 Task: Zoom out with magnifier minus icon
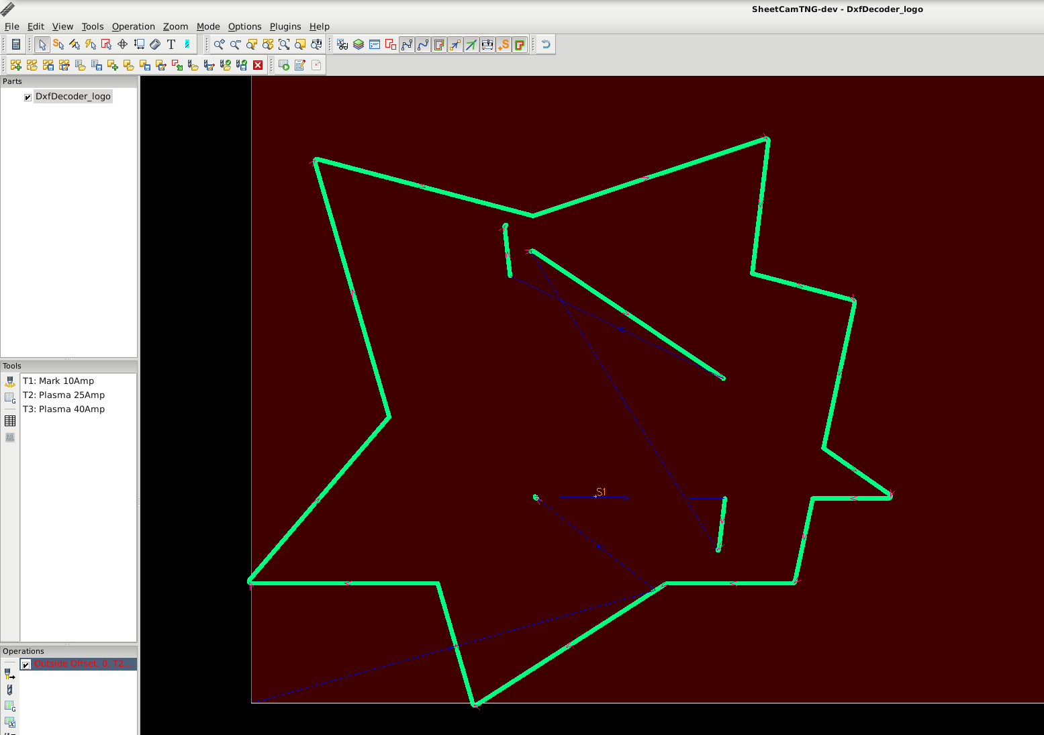(236, 44)
